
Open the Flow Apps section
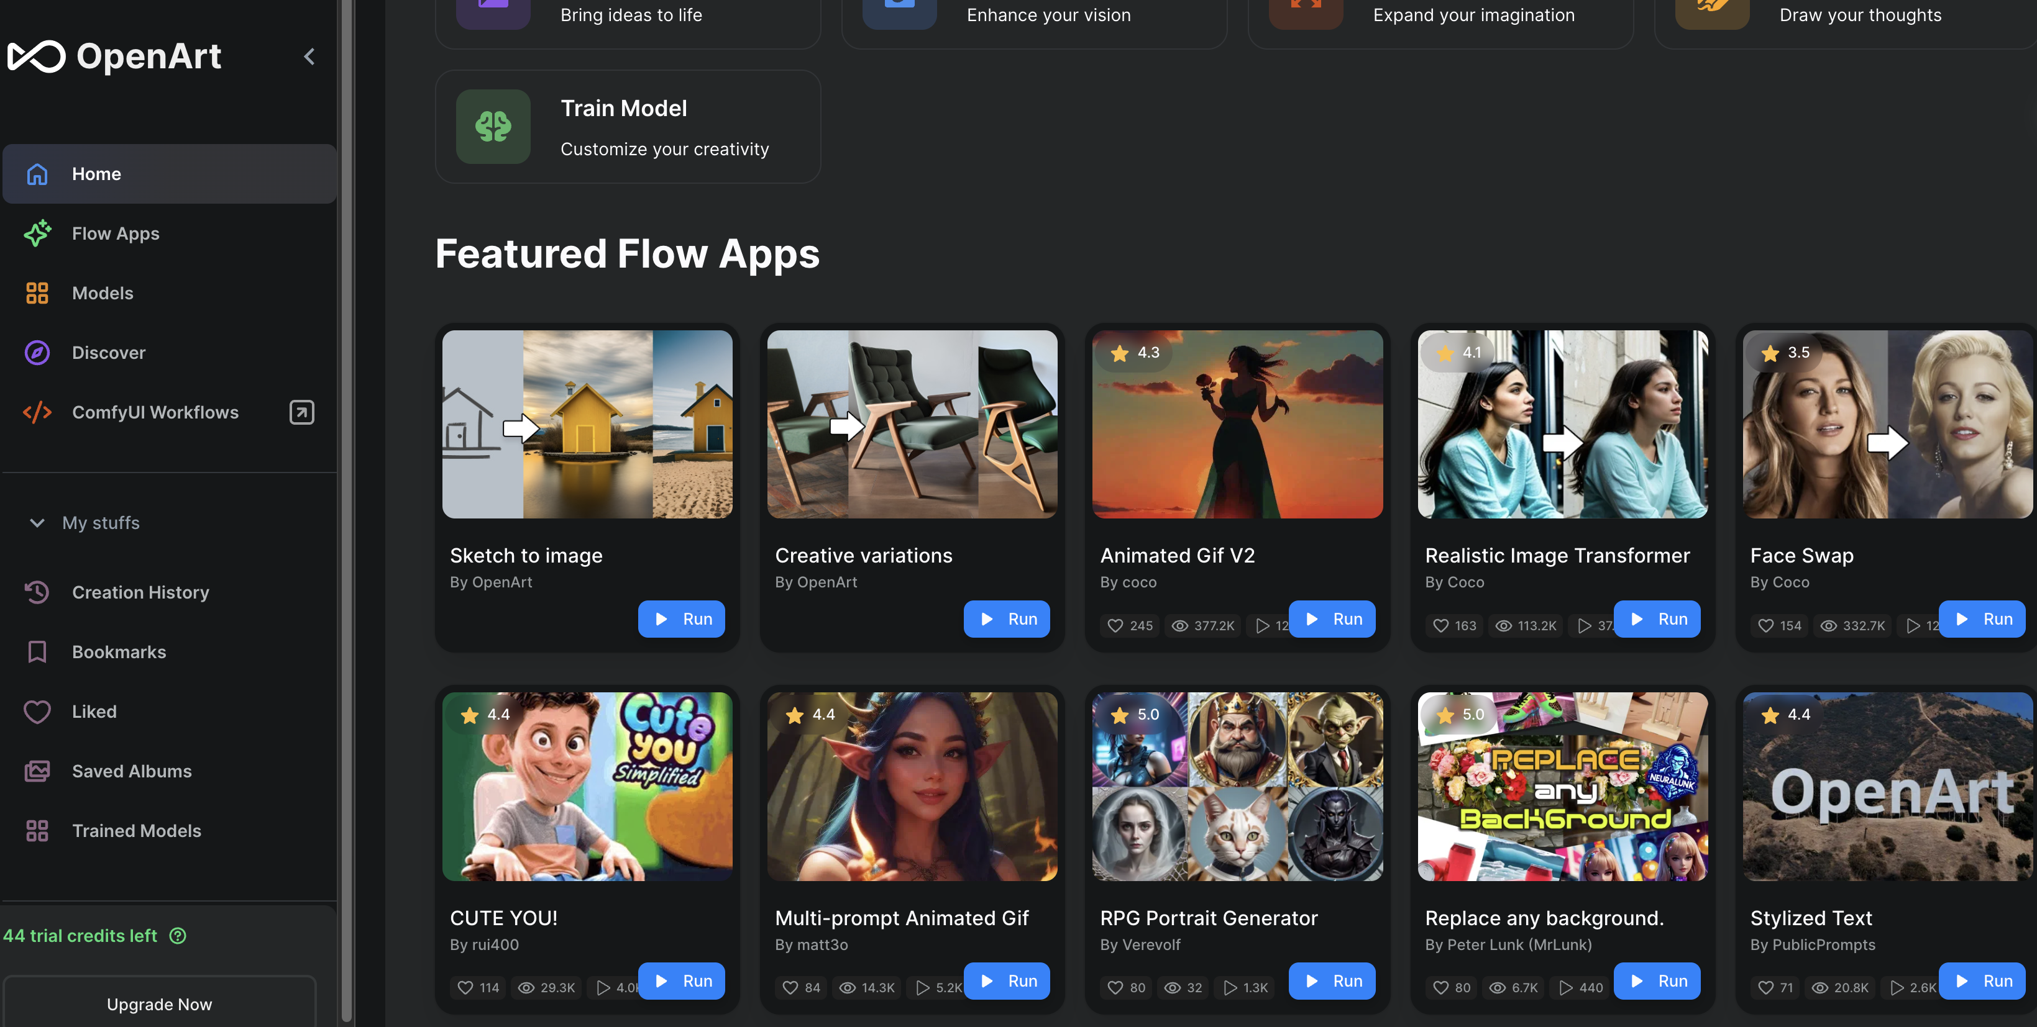tap(116, 233)
